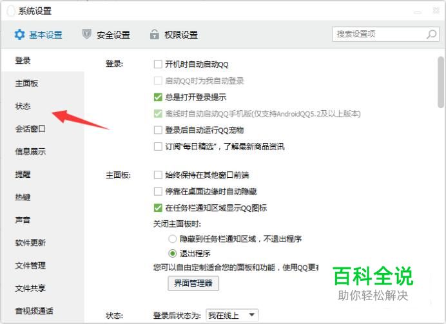Image resolution: width=446 pixels, height=324 pixels.
Task: Uncheck 总是打开登录提示
Action: click(158, 97)
